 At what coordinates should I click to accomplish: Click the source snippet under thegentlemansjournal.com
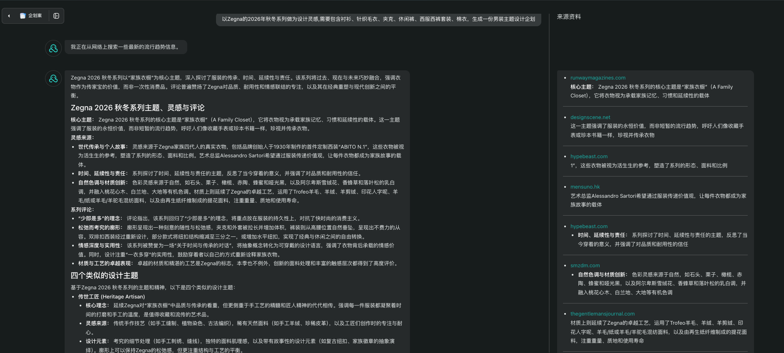pyautogui.click(x=658, y=332)
